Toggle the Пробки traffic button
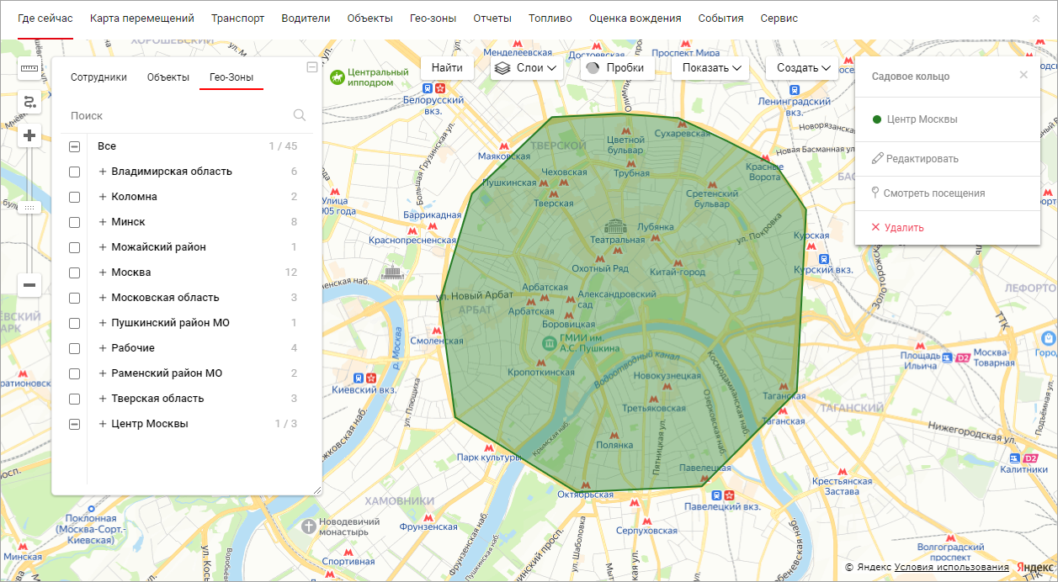This screenshot has width=1058, height=582. click(x=616, y=68)
